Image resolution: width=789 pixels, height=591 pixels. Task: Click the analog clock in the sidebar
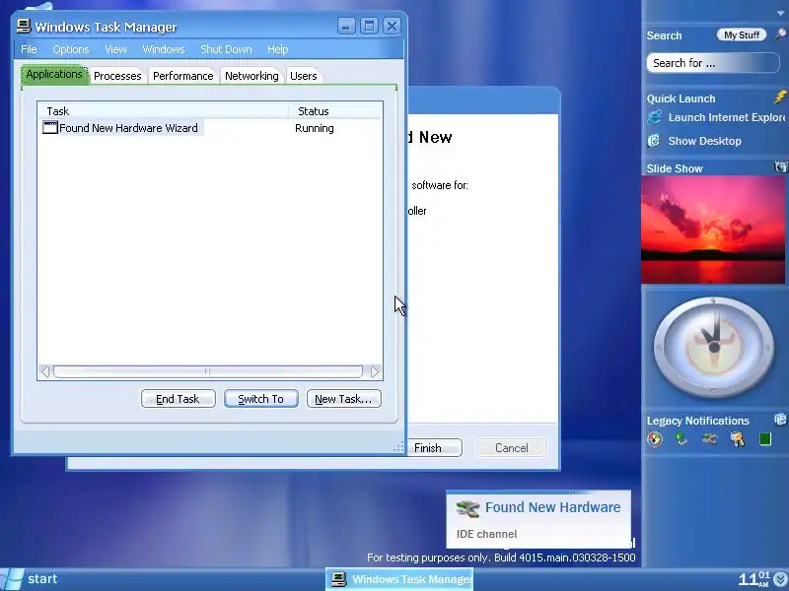coord(713,347)
